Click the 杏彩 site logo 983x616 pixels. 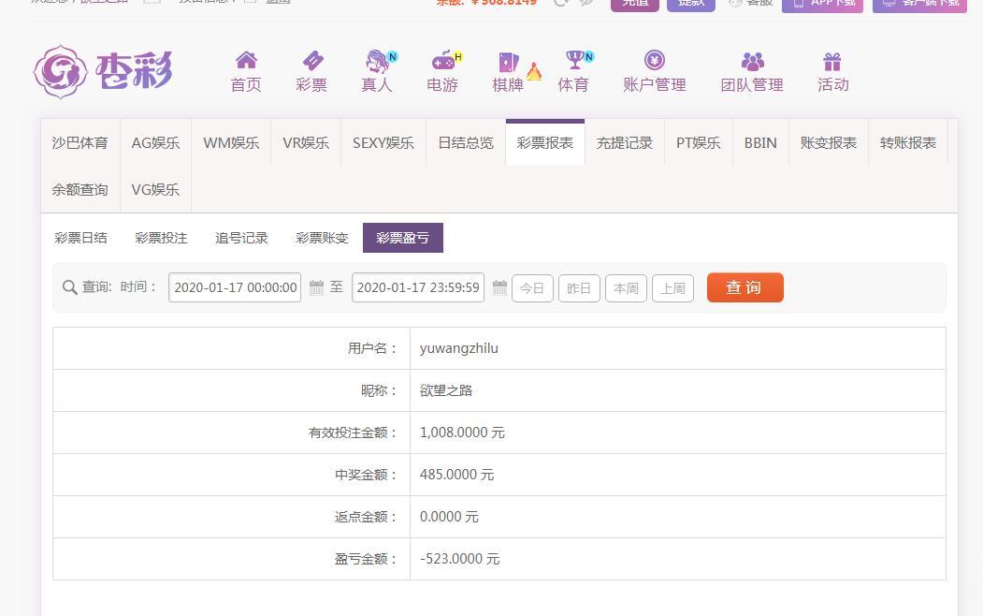pyautogui.click(x=103, y=71)
